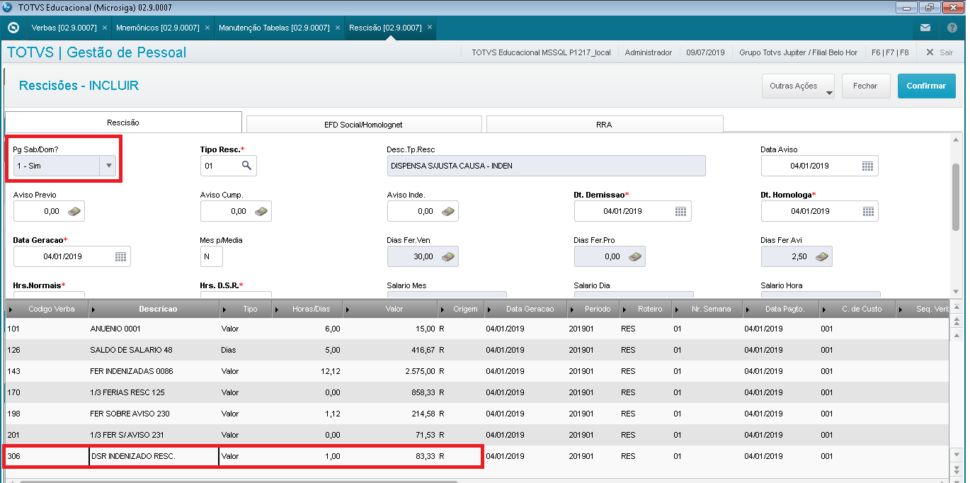Close the Verbas [02.9.0007] tab
970x483 pixels.
click(x=105, y=28)
